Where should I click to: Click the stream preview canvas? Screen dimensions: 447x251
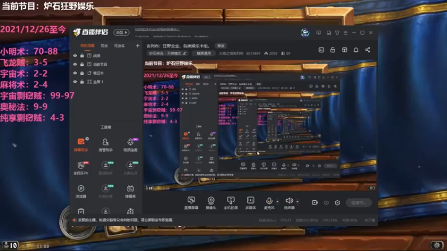click(260, 126)
